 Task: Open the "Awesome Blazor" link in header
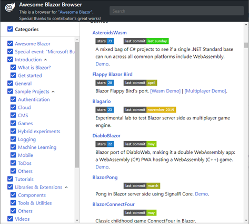(x=75, y=12)
